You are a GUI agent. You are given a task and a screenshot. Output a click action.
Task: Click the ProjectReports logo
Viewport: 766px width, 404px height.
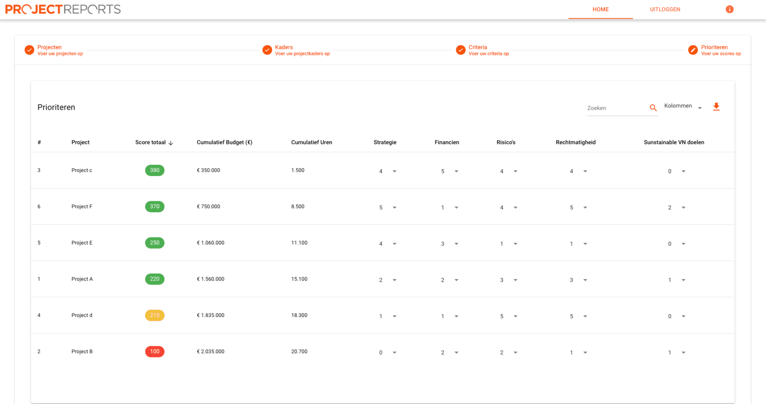pyautogui.click(x=63, y=9)
